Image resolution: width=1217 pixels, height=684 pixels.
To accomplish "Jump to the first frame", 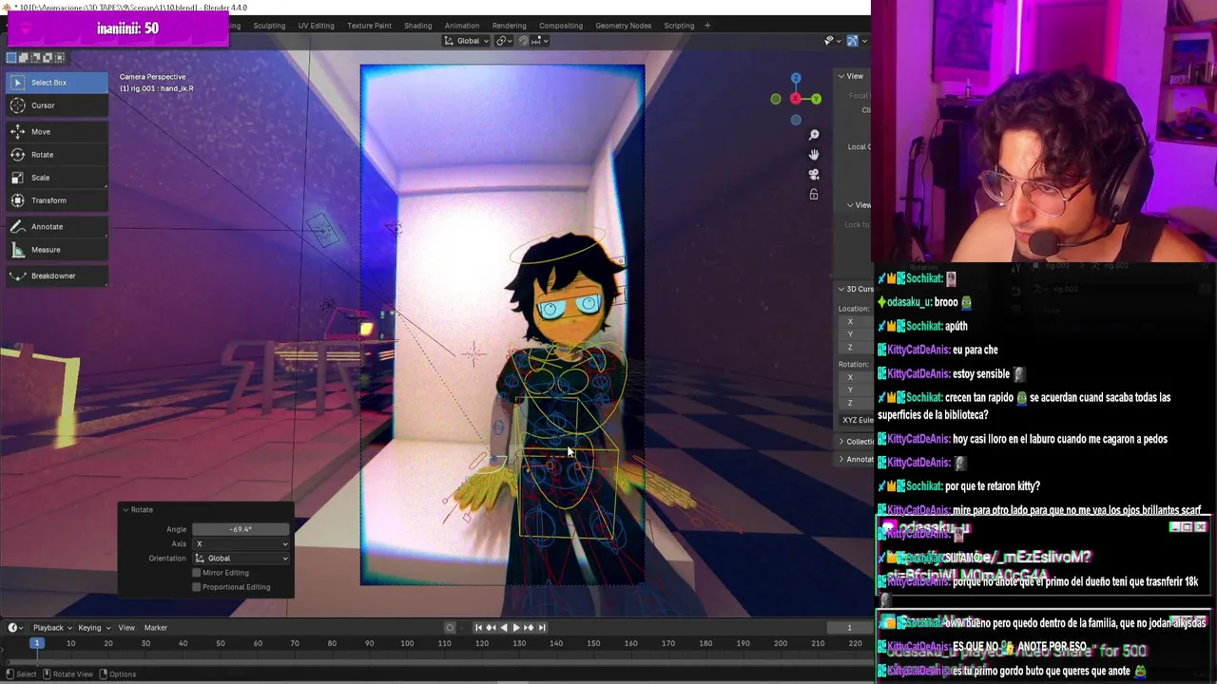I will point(478,627).
